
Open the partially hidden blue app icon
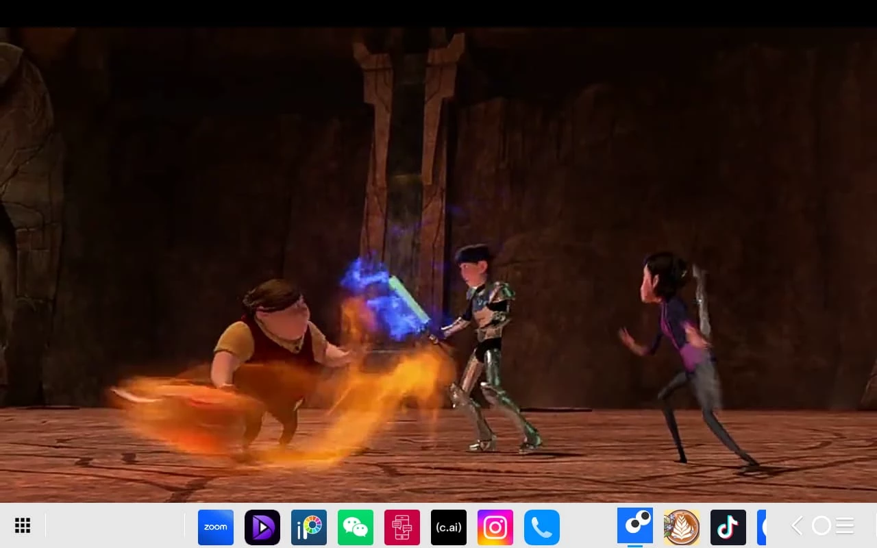(x=761, y=527)
